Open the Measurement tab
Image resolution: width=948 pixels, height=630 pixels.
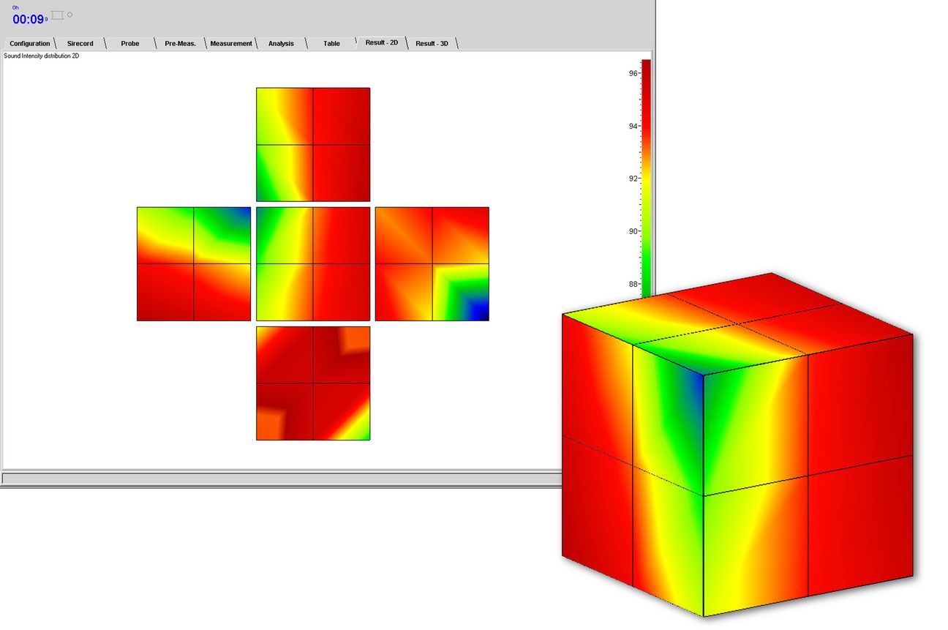tap(231, 44)
